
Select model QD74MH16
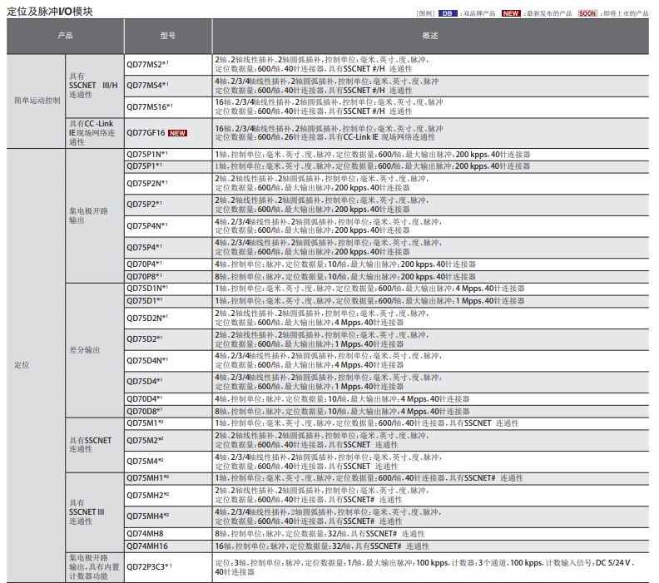click(x=168, y=546)
